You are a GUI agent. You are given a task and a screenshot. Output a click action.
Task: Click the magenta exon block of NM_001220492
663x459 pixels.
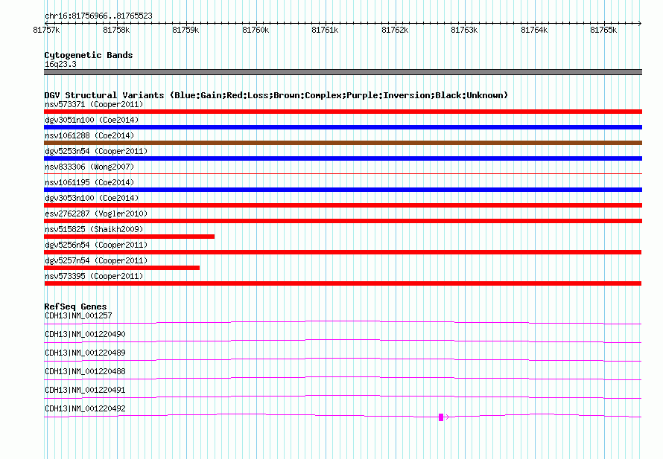[x=441, y=417]
